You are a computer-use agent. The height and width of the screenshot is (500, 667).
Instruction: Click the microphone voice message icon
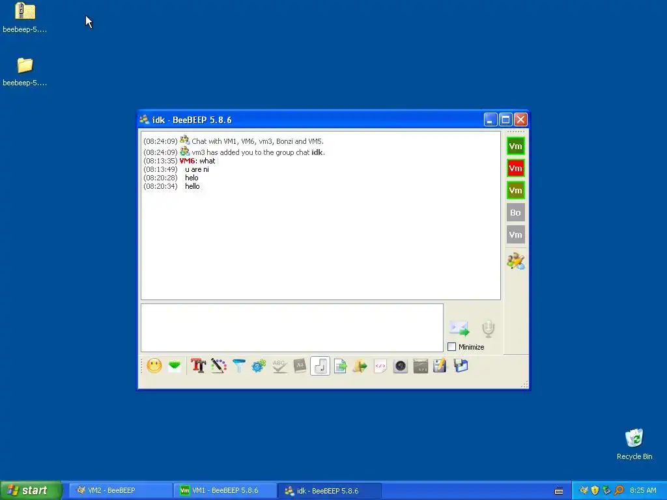[x=489, y=329]
